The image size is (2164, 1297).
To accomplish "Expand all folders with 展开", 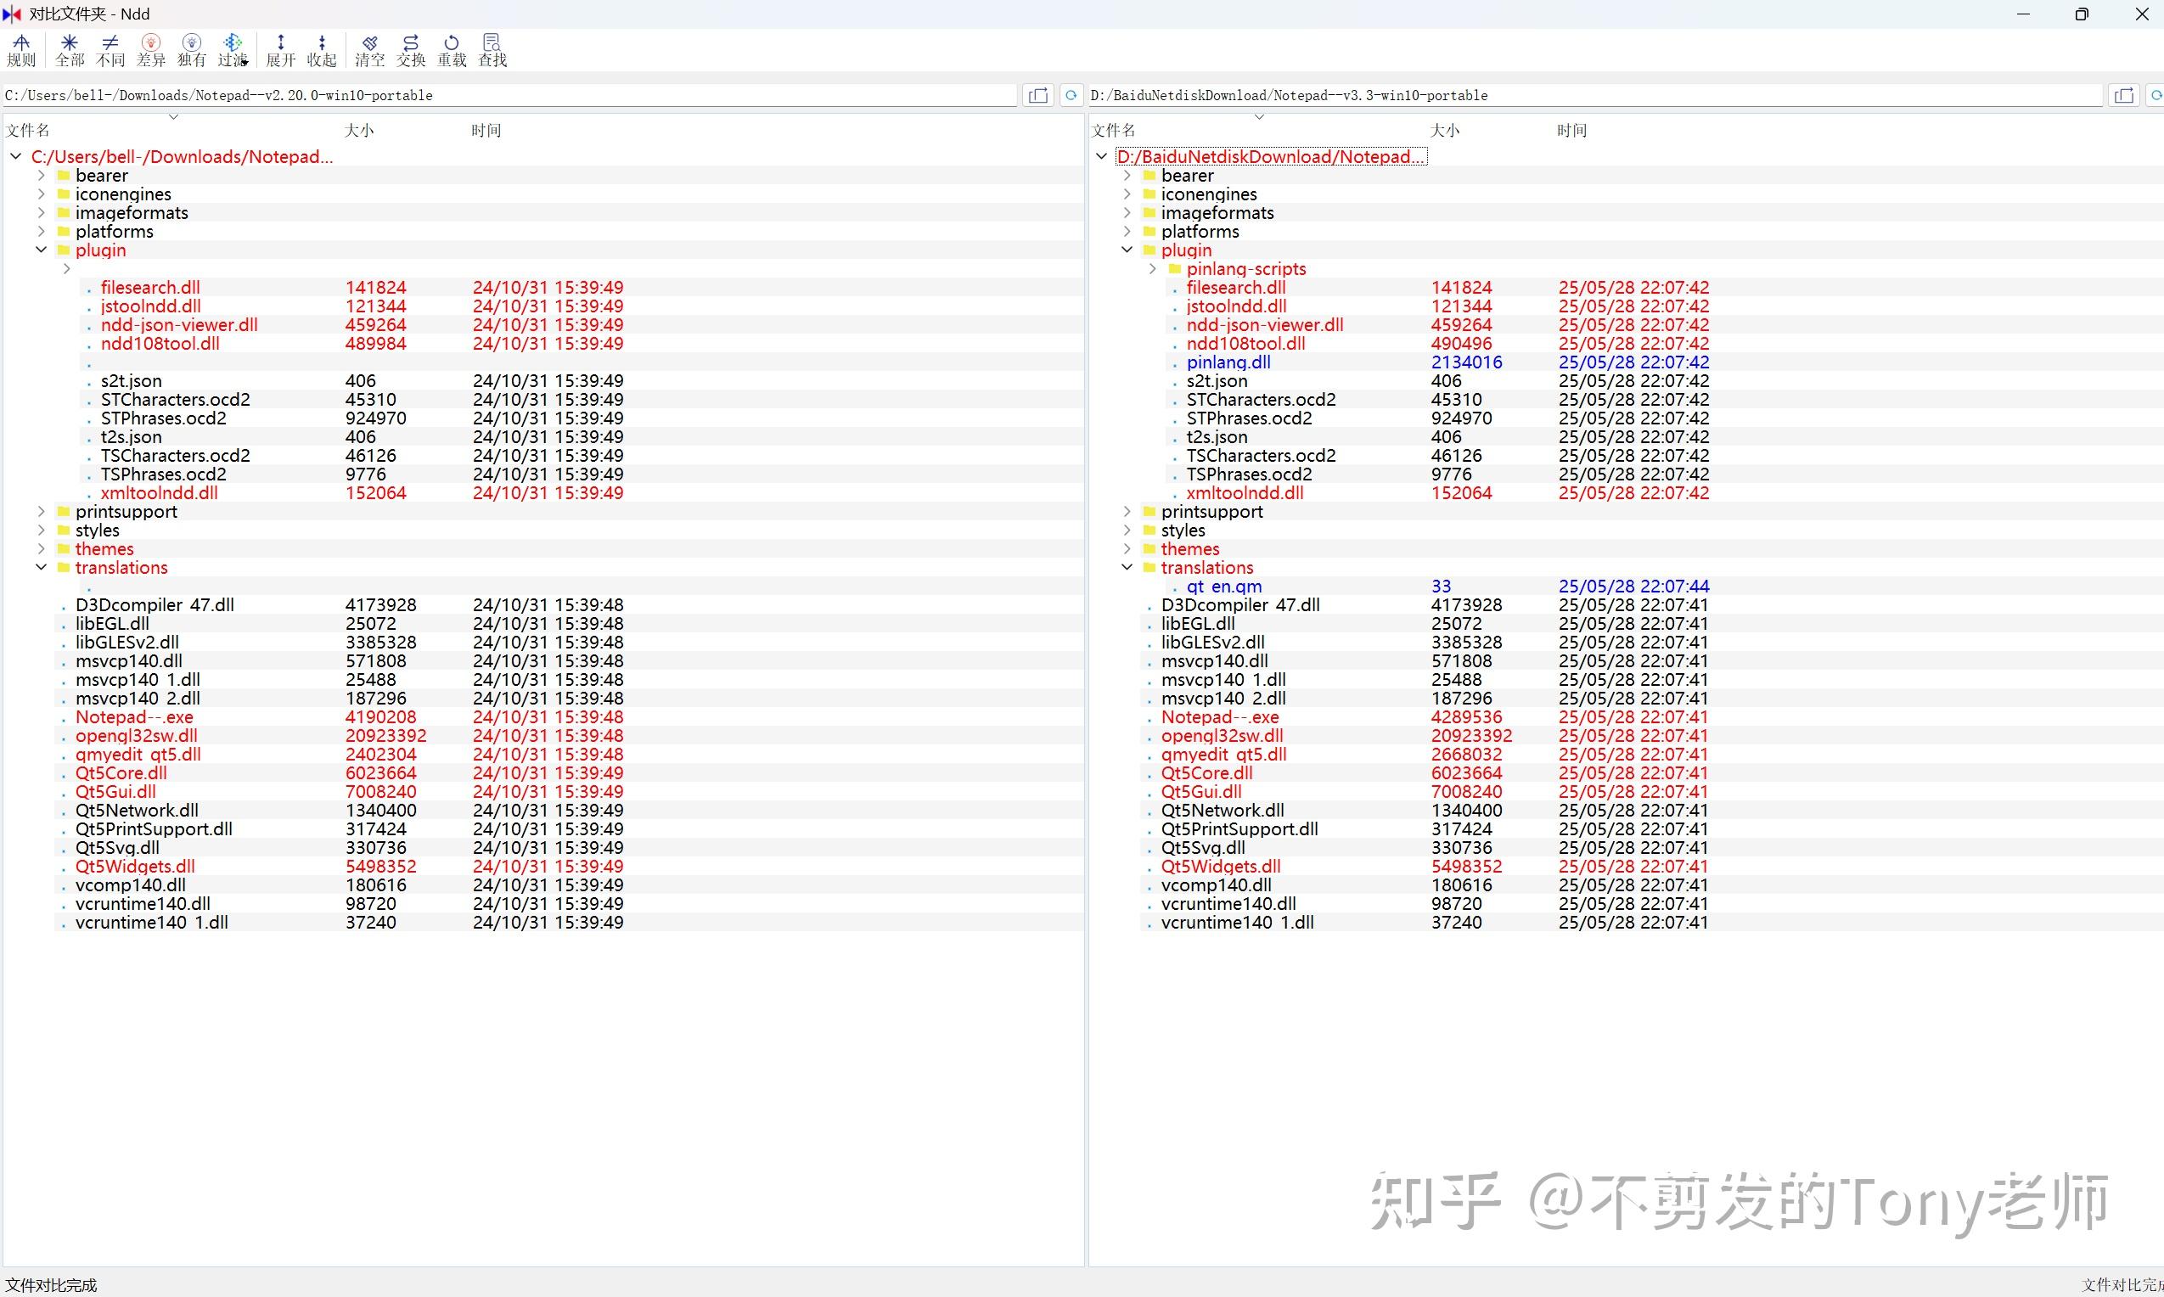I will (280, 51).
